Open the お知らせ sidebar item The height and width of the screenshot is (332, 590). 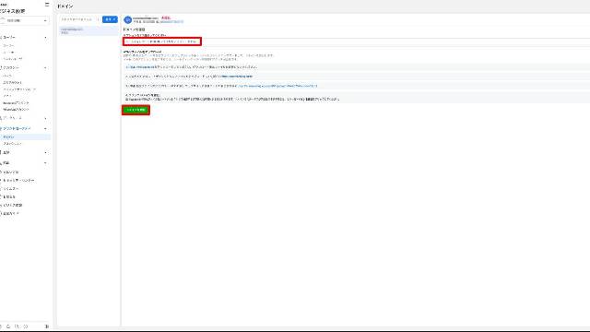coord(9,196)
